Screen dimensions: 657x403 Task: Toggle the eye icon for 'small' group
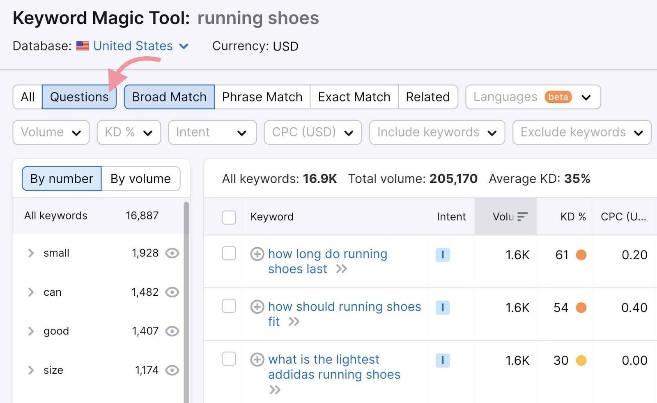coord(172,253)
